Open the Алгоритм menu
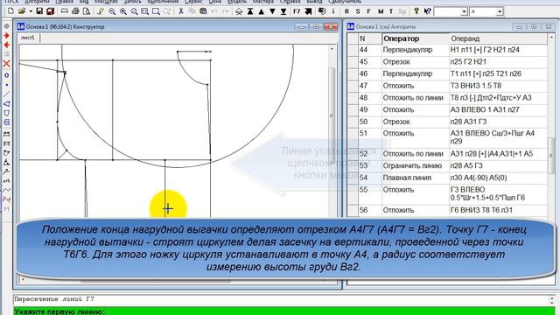This screenshot has width=560, height=315. click(37, 2)
